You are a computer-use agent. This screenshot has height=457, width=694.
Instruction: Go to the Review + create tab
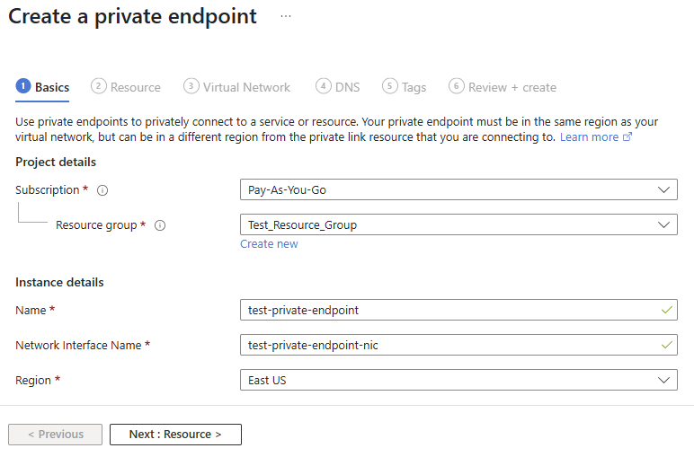tap(512, 87)
